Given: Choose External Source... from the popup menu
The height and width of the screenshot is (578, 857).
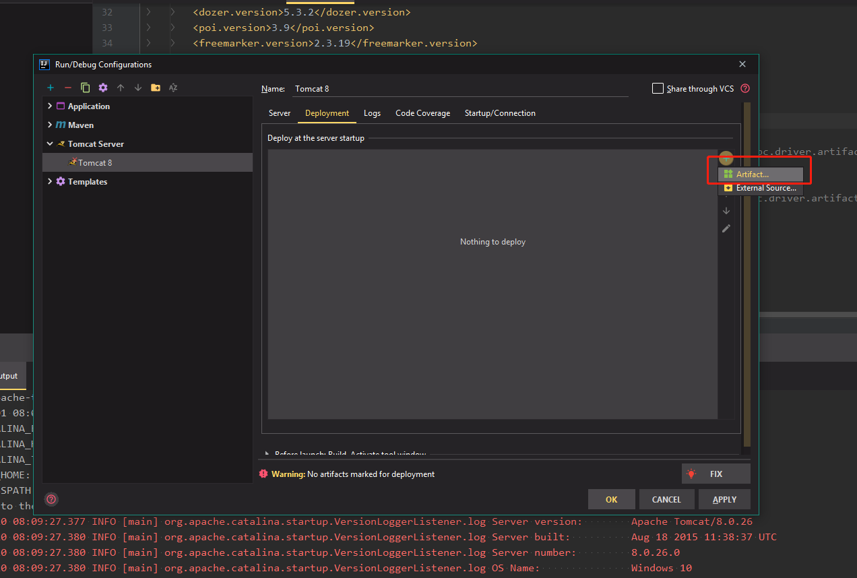Looking at the screenshot, I should coord(760,188).
